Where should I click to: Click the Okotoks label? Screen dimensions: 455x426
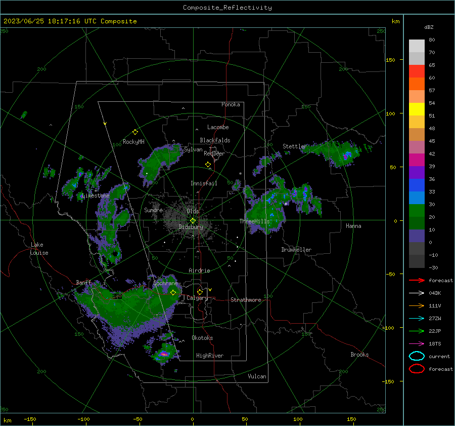coord(202,338)
